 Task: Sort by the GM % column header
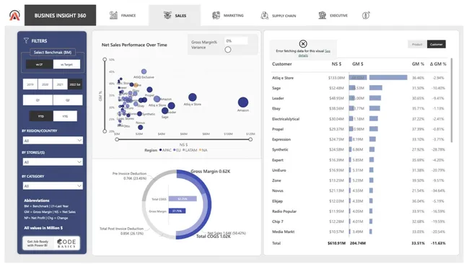tap(418, 64)
